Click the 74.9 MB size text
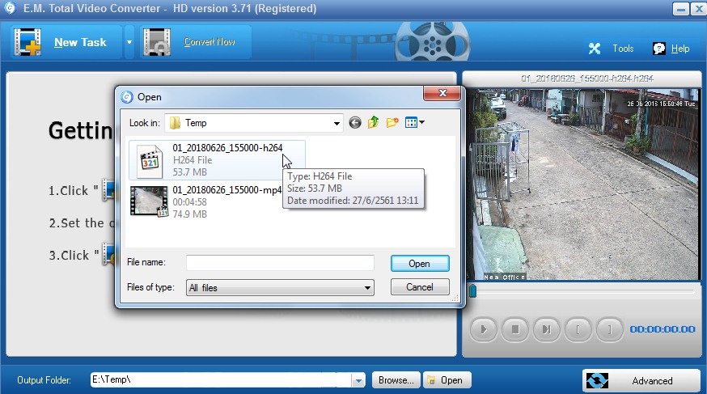Image resolution: width=707 pixels, height=394 pixels. (x=190, y=214)
